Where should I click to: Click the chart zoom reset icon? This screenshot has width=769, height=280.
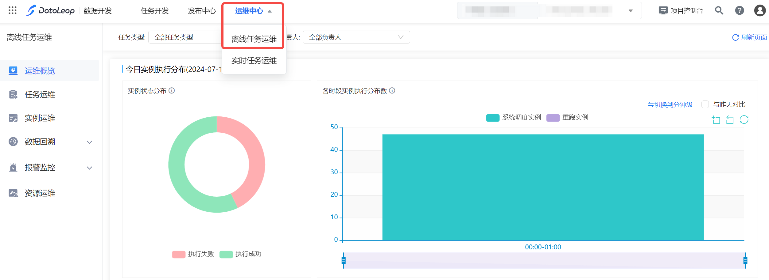(x=730, y=119)
